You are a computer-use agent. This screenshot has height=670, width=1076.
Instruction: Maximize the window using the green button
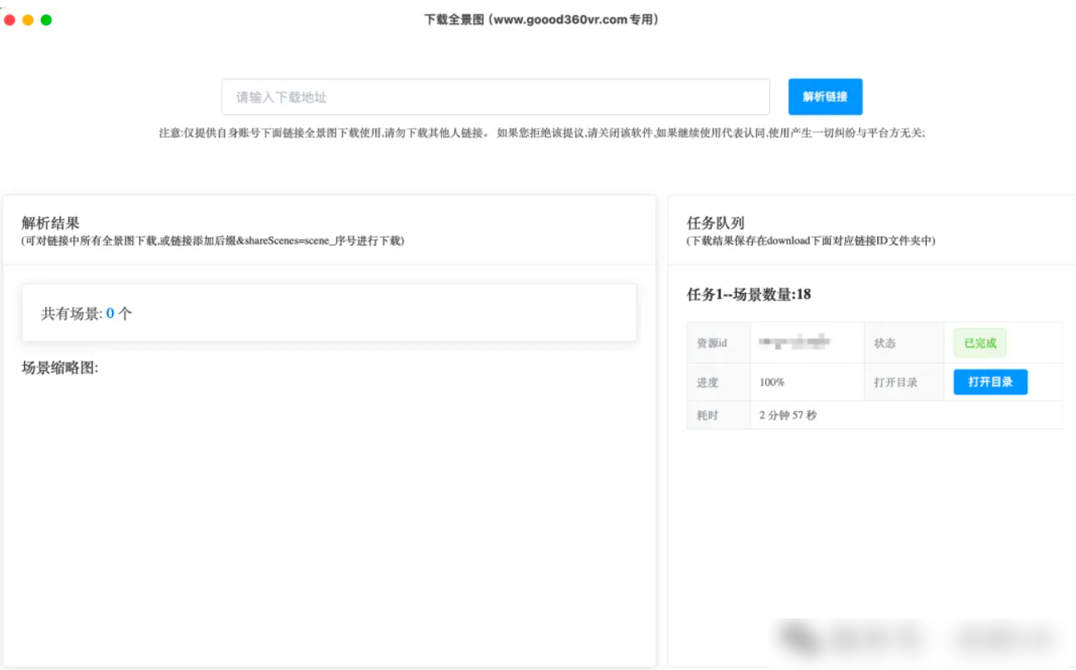coord(47,20)
